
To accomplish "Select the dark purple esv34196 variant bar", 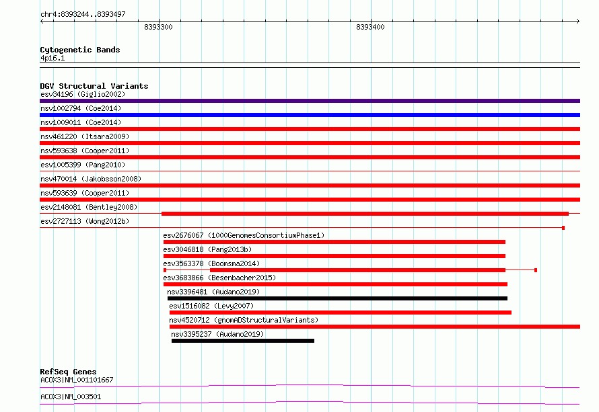I will click(310, 101).
